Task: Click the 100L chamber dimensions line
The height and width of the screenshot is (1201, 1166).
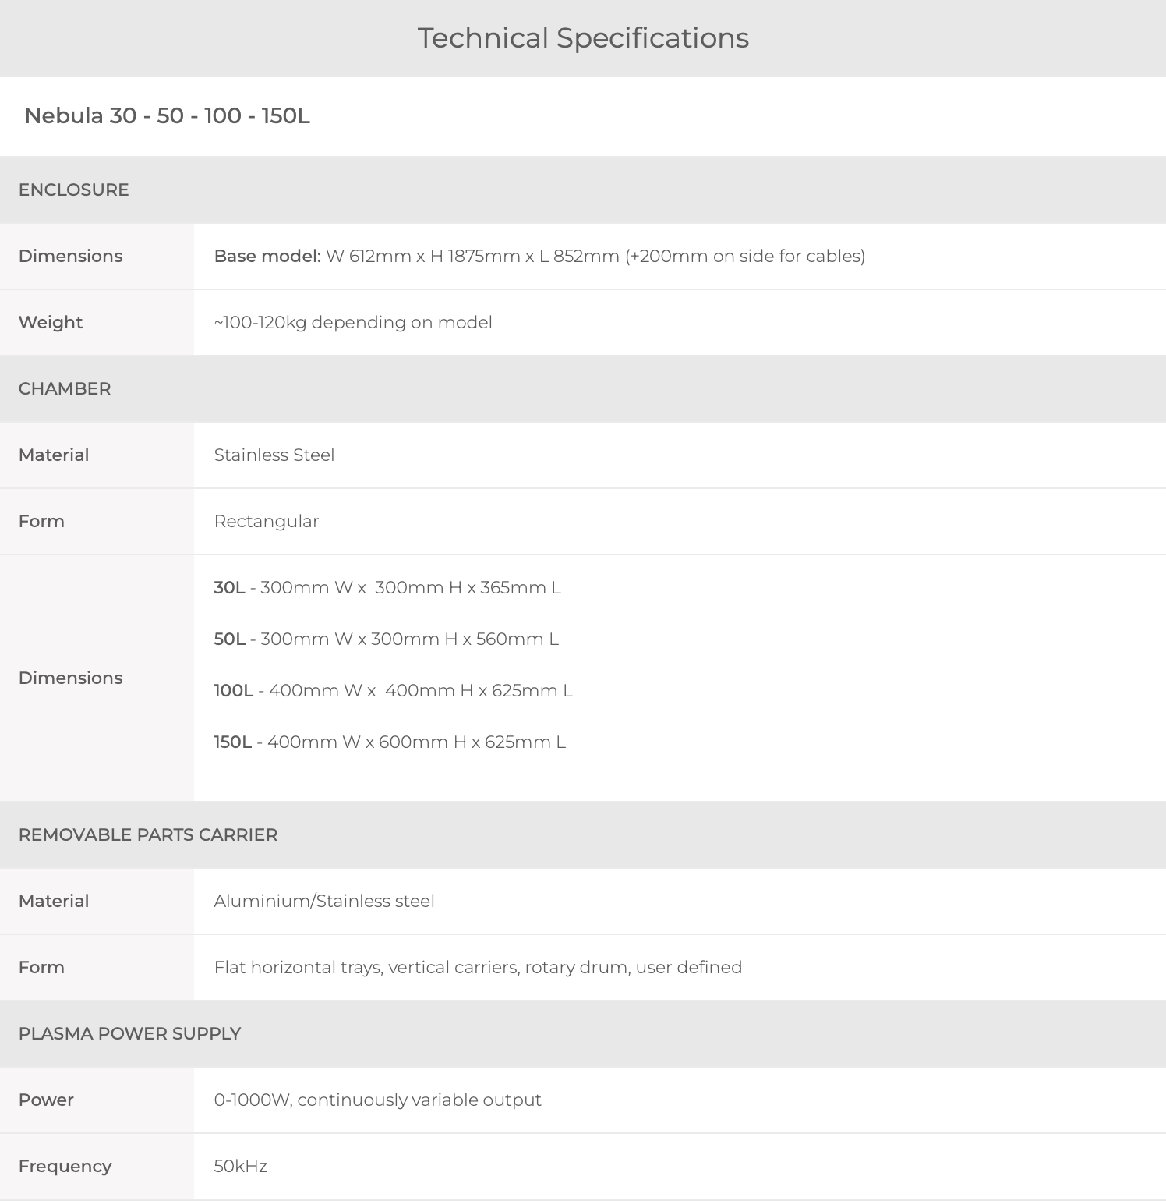Action: pos(394,690)
